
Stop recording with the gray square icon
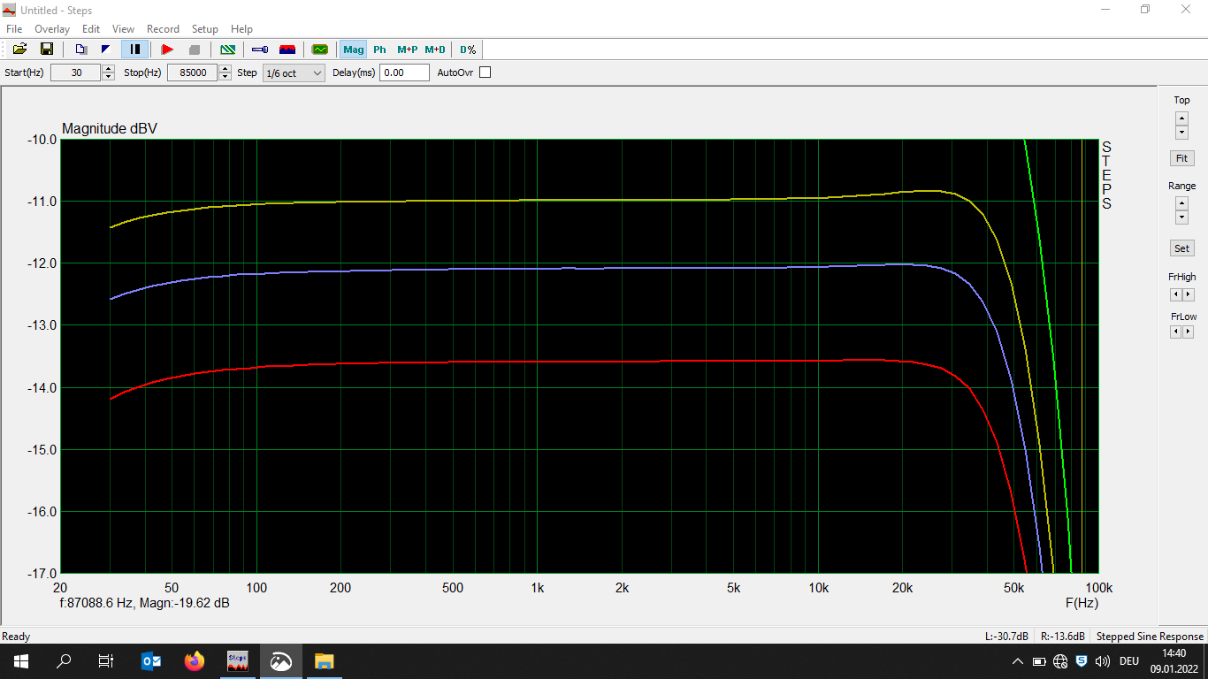pyautogui.click(x=195, y=50)
